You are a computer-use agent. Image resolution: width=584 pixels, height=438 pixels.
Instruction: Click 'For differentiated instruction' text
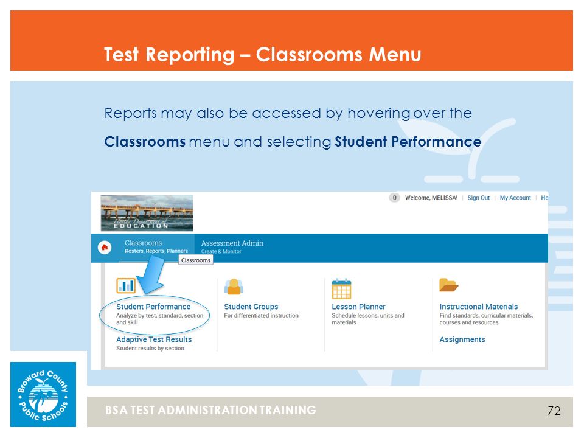261,316
